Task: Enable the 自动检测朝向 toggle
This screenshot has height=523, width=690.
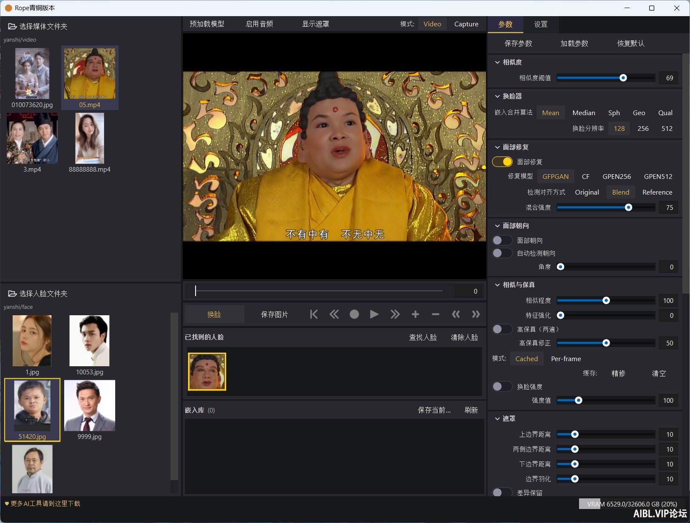Action: [502, 253]
